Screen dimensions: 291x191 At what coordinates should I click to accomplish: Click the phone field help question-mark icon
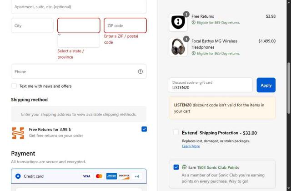[140, 71]
